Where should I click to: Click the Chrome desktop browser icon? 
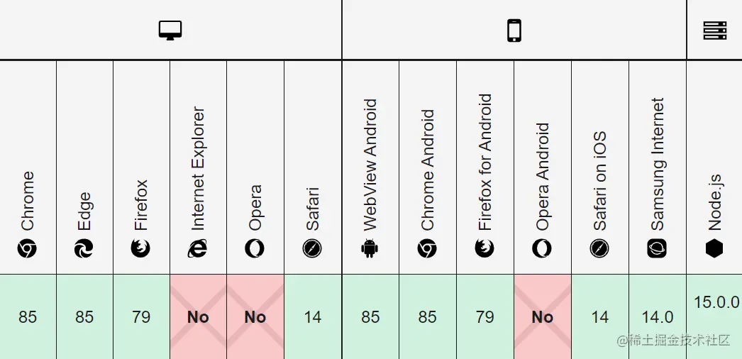click(x=28, y=248)
